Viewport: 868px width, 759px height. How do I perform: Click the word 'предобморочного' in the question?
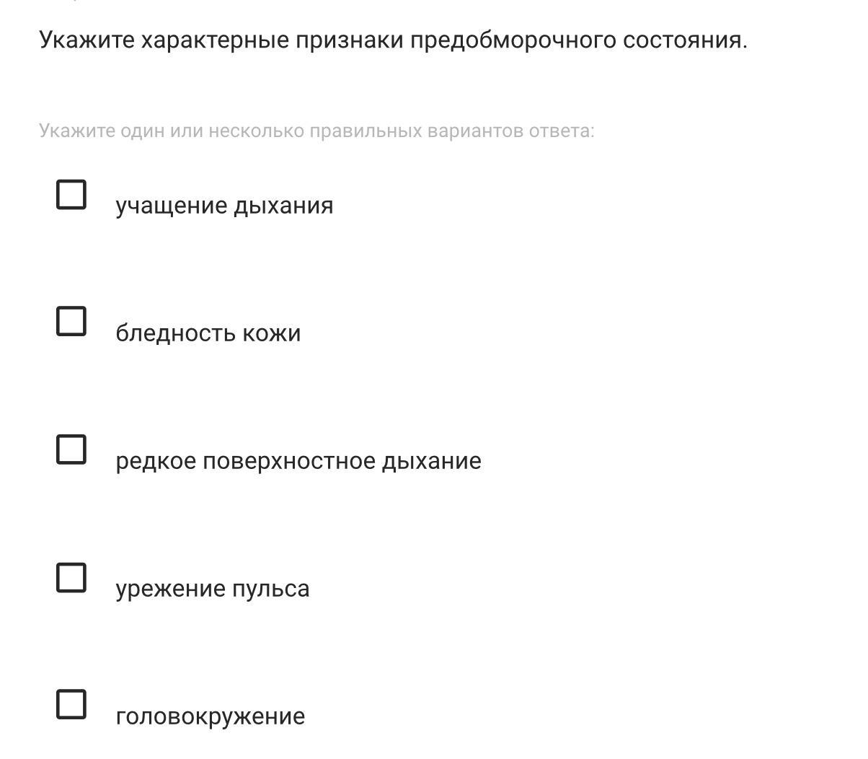[513, 40]
